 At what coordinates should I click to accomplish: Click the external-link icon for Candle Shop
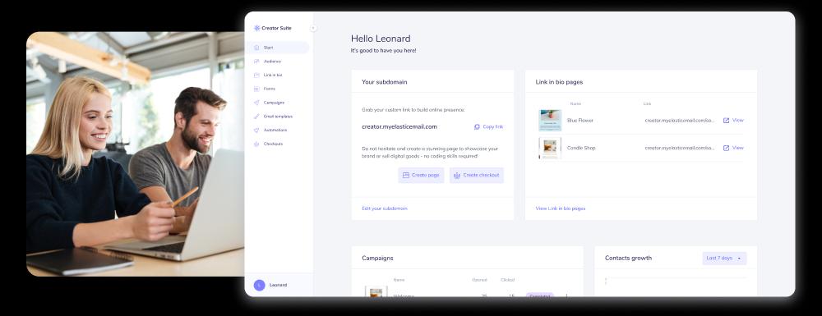[726, 148]
